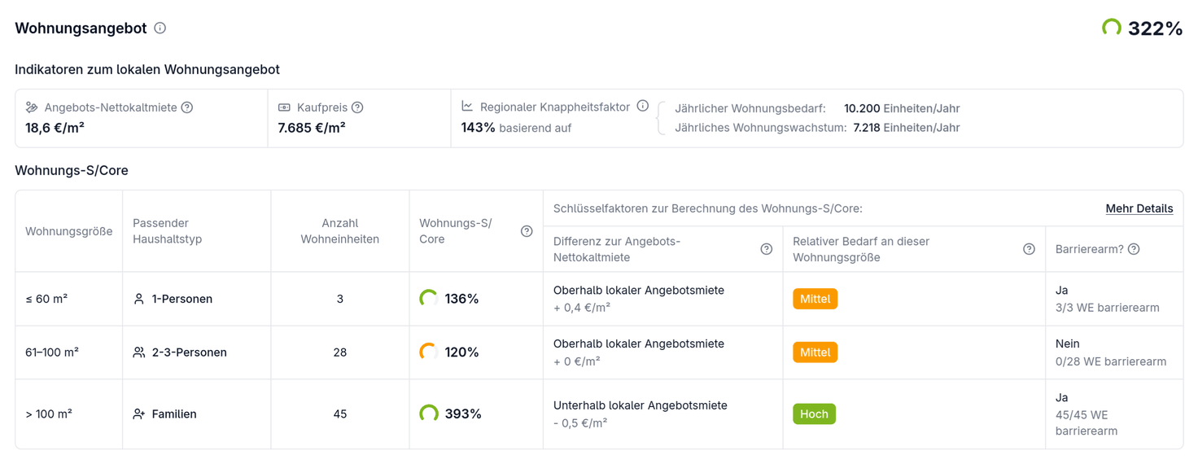Click help icon for Differenz zur Angebots-Nettokaltmiete
This screenshot has height=464, width=1198.
(x=766, y=249)
